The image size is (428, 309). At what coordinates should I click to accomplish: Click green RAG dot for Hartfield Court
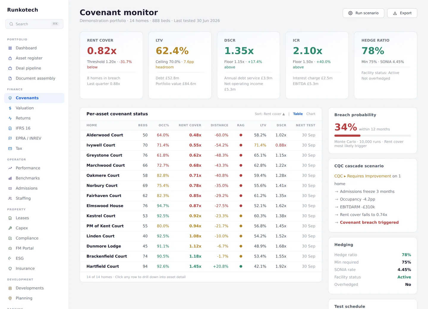241,267
